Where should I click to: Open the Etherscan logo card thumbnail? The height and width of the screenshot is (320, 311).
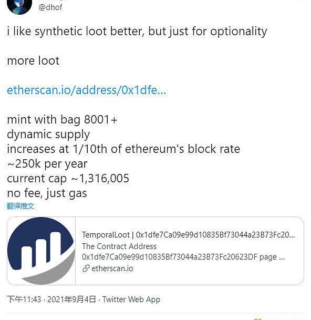(x=41, y=251)
